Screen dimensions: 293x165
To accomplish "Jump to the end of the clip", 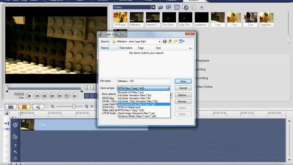I will (60, 96).
